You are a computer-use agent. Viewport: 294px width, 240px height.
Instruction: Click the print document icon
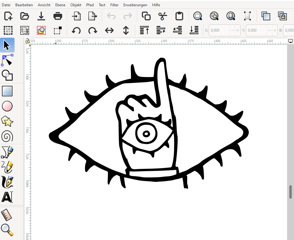(x=57, y=16)
